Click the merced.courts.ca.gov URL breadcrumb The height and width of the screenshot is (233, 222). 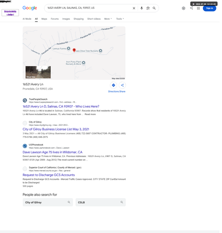coord(49,171)
